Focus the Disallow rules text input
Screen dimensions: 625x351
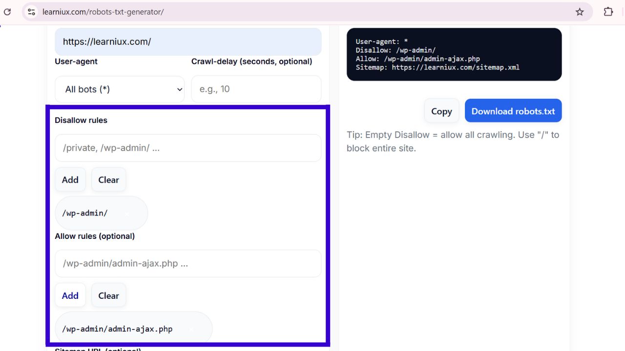coord(188,148)
